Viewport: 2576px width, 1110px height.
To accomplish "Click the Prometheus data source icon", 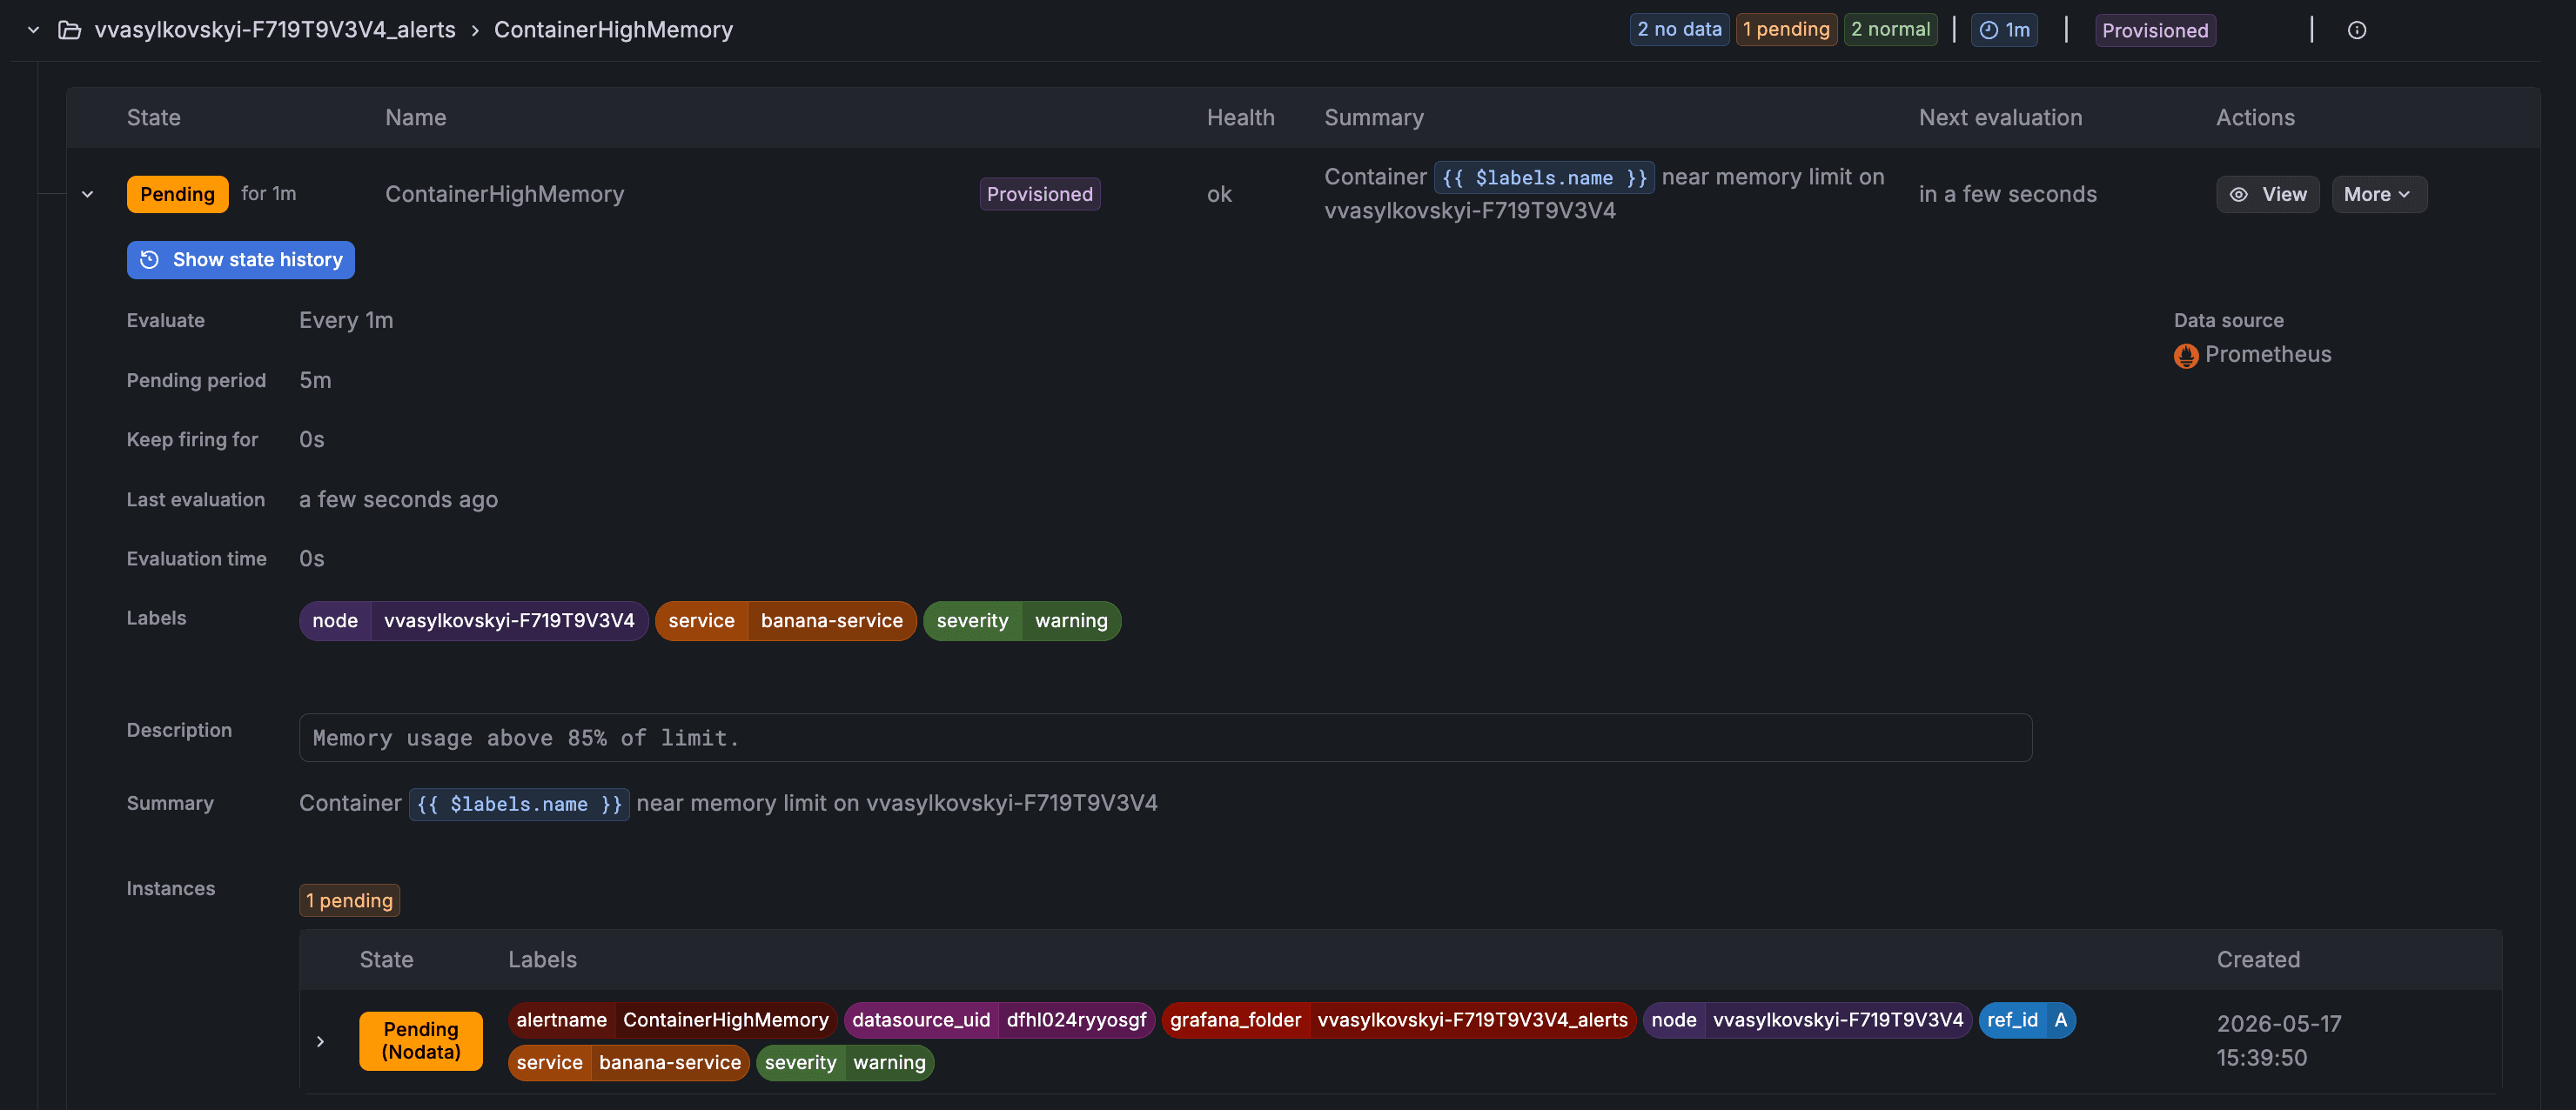I will pos(2186,355).
